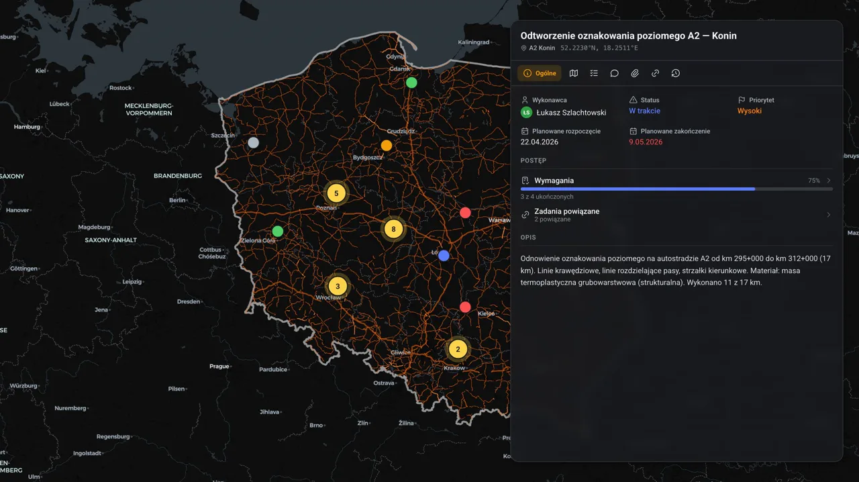
Task: Click the location pin icon beside A2 Konin
Action: click(524, 48)
